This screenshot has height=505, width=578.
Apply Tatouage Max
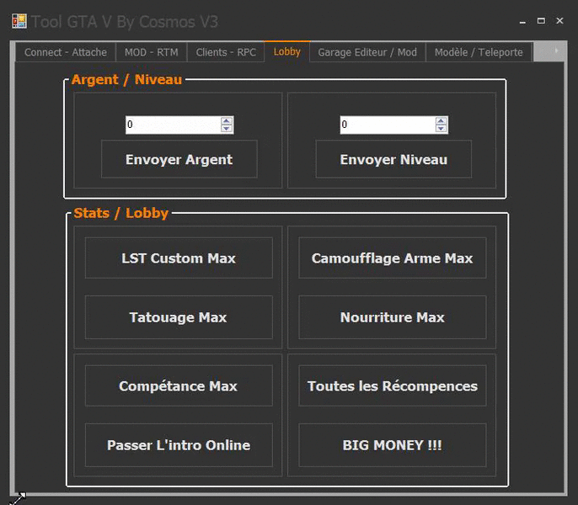click(179, 317)
